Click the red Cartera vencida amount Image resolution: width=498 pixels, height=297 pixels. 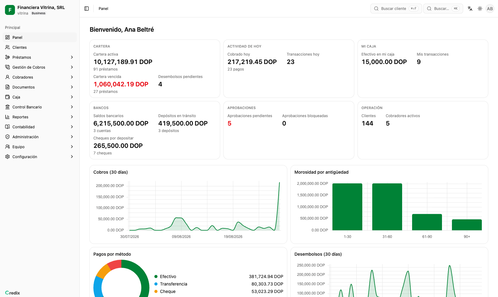[121, 84]
